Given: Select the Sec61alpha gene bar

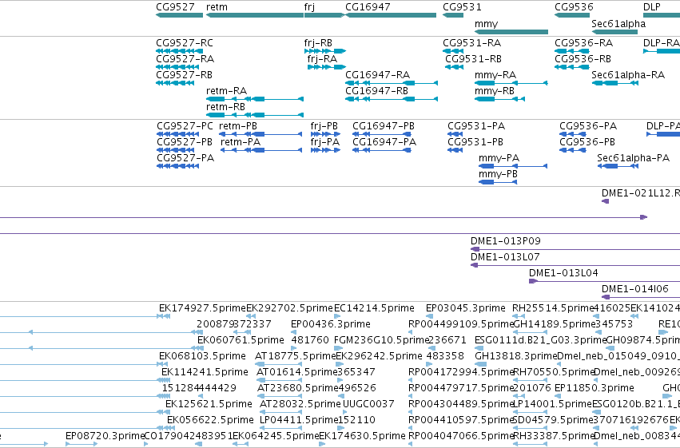Looking at the screenshot, I should click(x=615, y=32).
